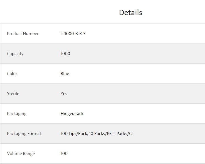The image size is (205, 164).
Task: Click the Yes sterile value
Action: [64, 94]
